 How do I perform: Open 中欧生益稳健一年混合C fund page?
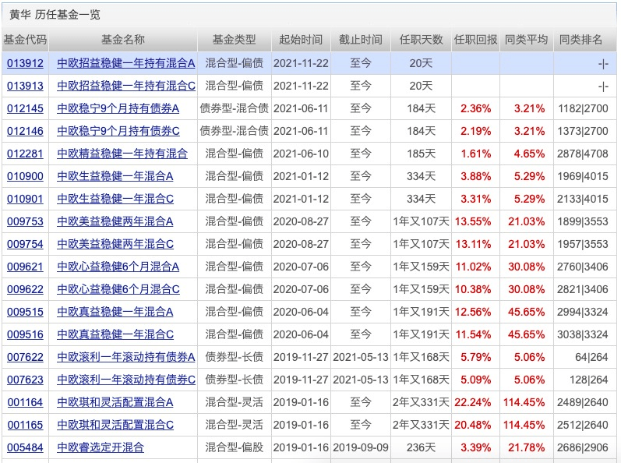pyautogui.click(x=115, y=199)
